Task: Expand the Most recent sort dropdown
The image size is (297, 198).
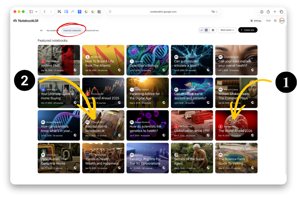Action: [x=227, y=30]
